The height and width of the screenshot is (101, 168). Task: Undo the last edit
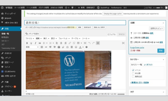(x=89, y=43)
